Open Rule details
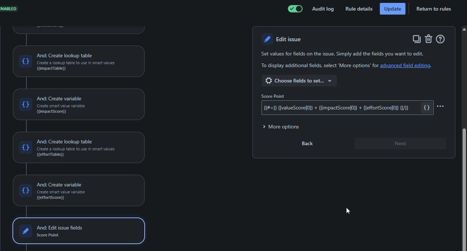 click(359, 9)
